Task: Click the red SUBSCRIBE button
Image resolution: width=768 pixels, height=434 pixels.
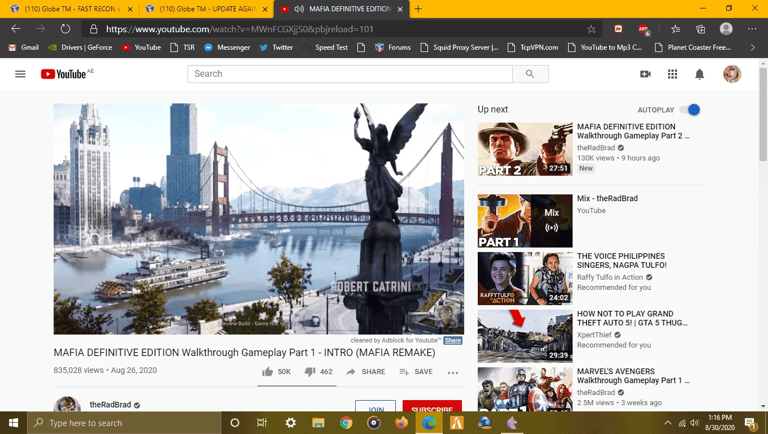Action: click(x=432, y=406)
